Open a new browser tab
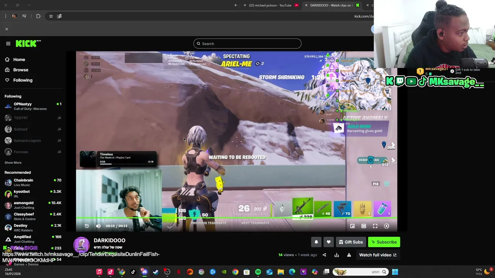Screen dimensions: 495x278 point(236,5)
